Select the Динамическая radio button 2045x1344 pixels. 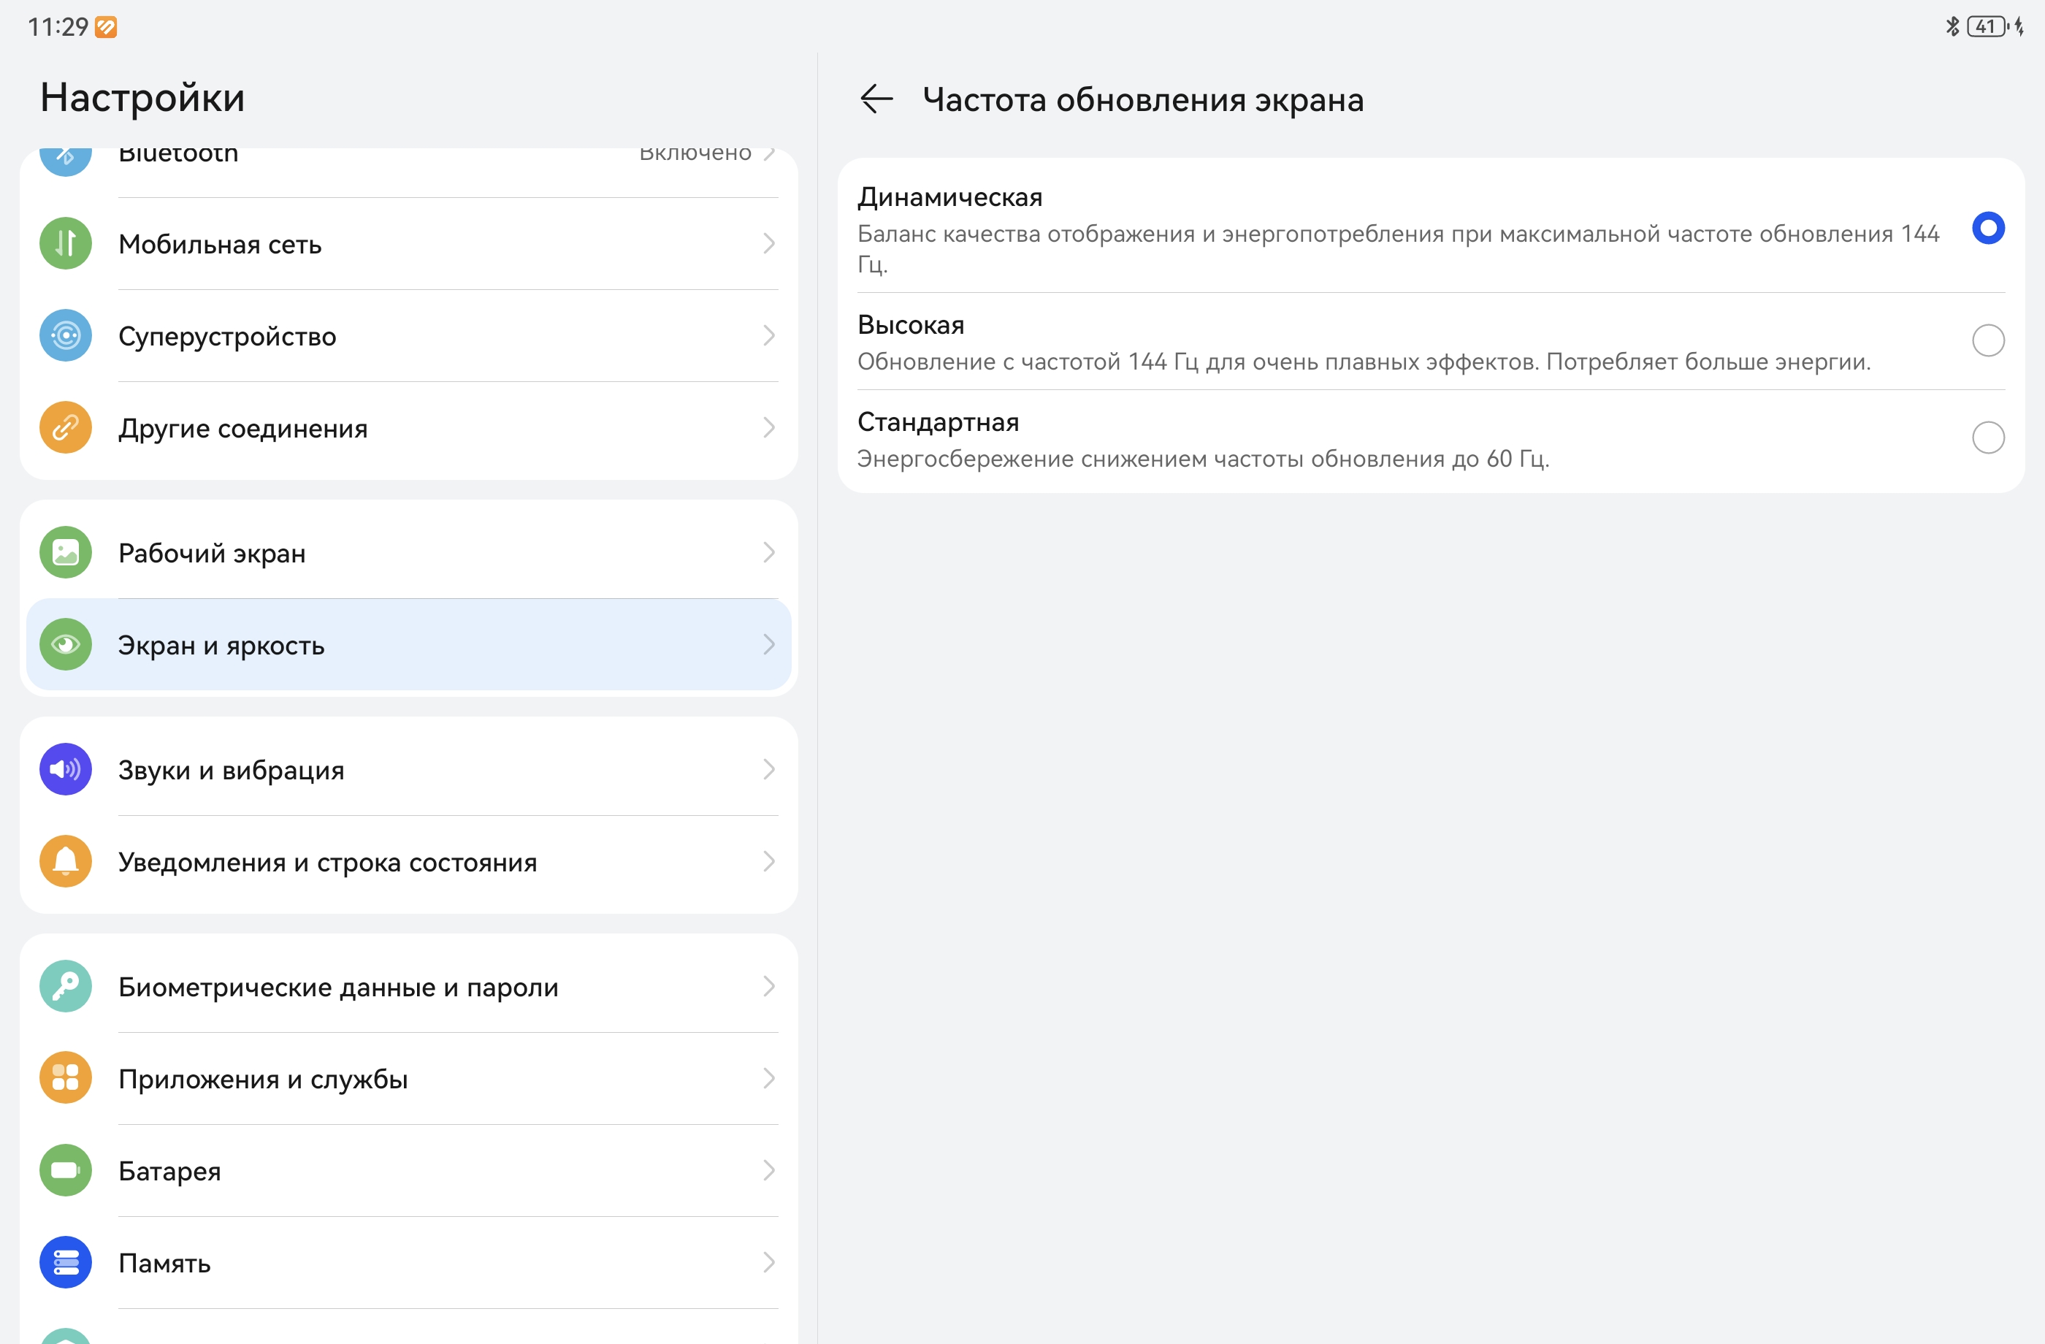click(x=1987, y=229)
